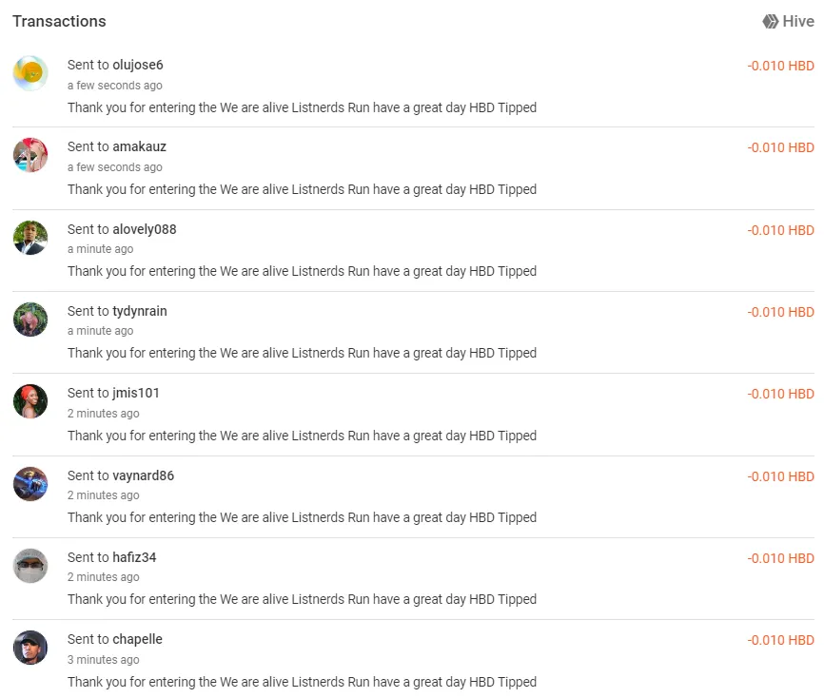The height and width of the screenshot is (698, 824).
Task: Go to hafiz34's username link
Action: (x=134, y=557)
